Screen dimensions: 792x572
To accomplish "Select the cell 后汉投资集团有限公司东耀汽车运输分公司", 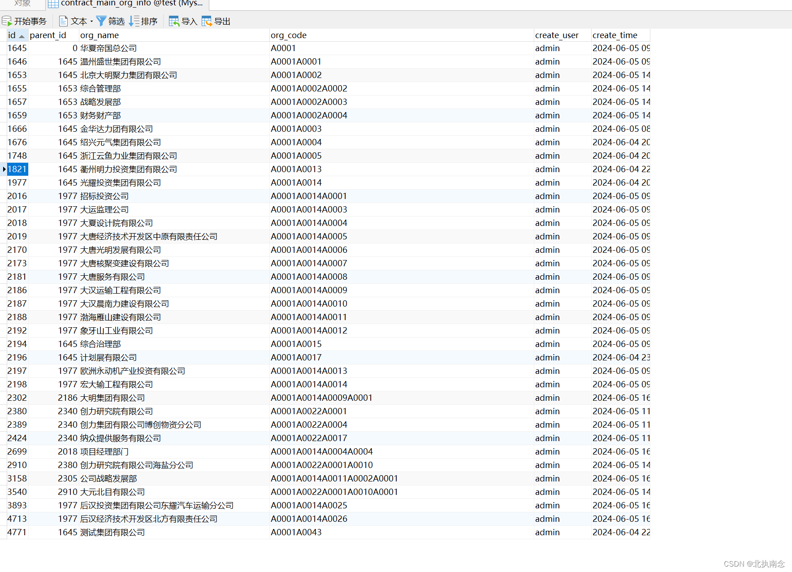I will [x=174, y=506].
